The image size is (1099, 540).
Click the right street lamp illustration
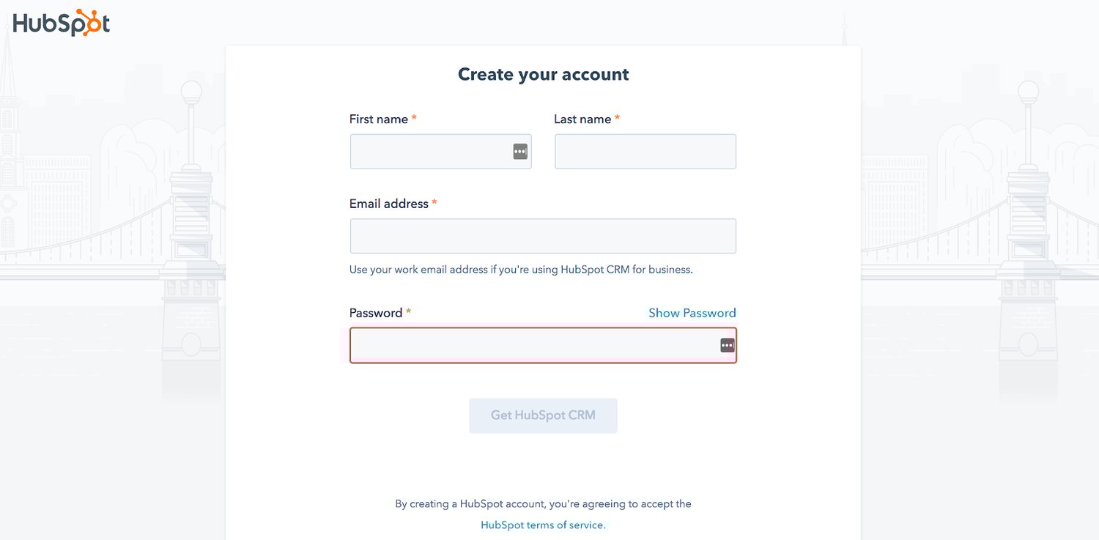(1029, 126)
